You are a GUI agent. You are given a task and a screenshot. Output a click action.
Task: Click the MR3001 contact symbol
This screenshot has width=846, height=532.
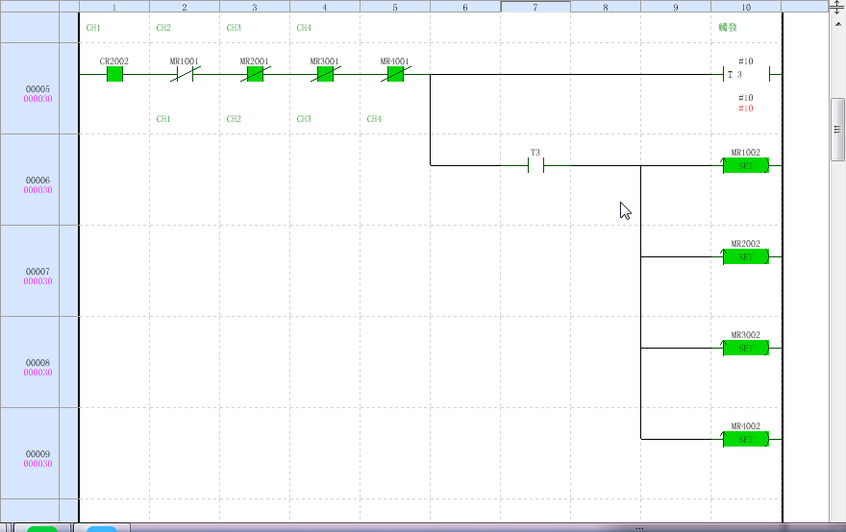click(325, 74)
